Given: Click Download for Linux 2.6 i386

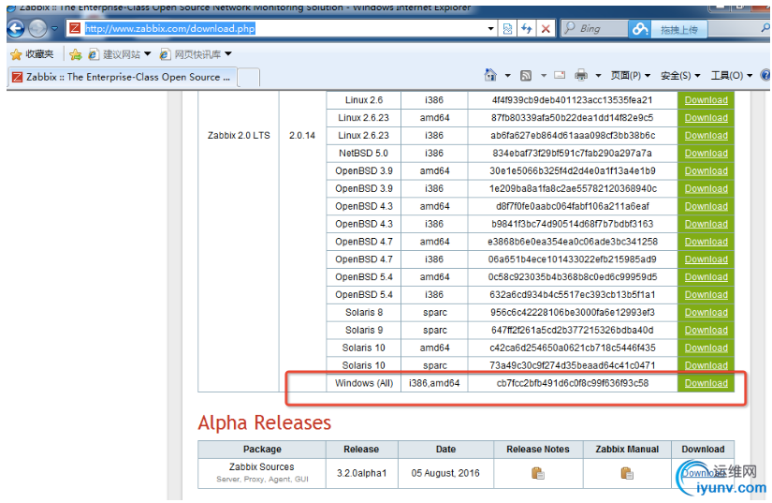Looking at the screenshot, I should click(x=706, y=100).
